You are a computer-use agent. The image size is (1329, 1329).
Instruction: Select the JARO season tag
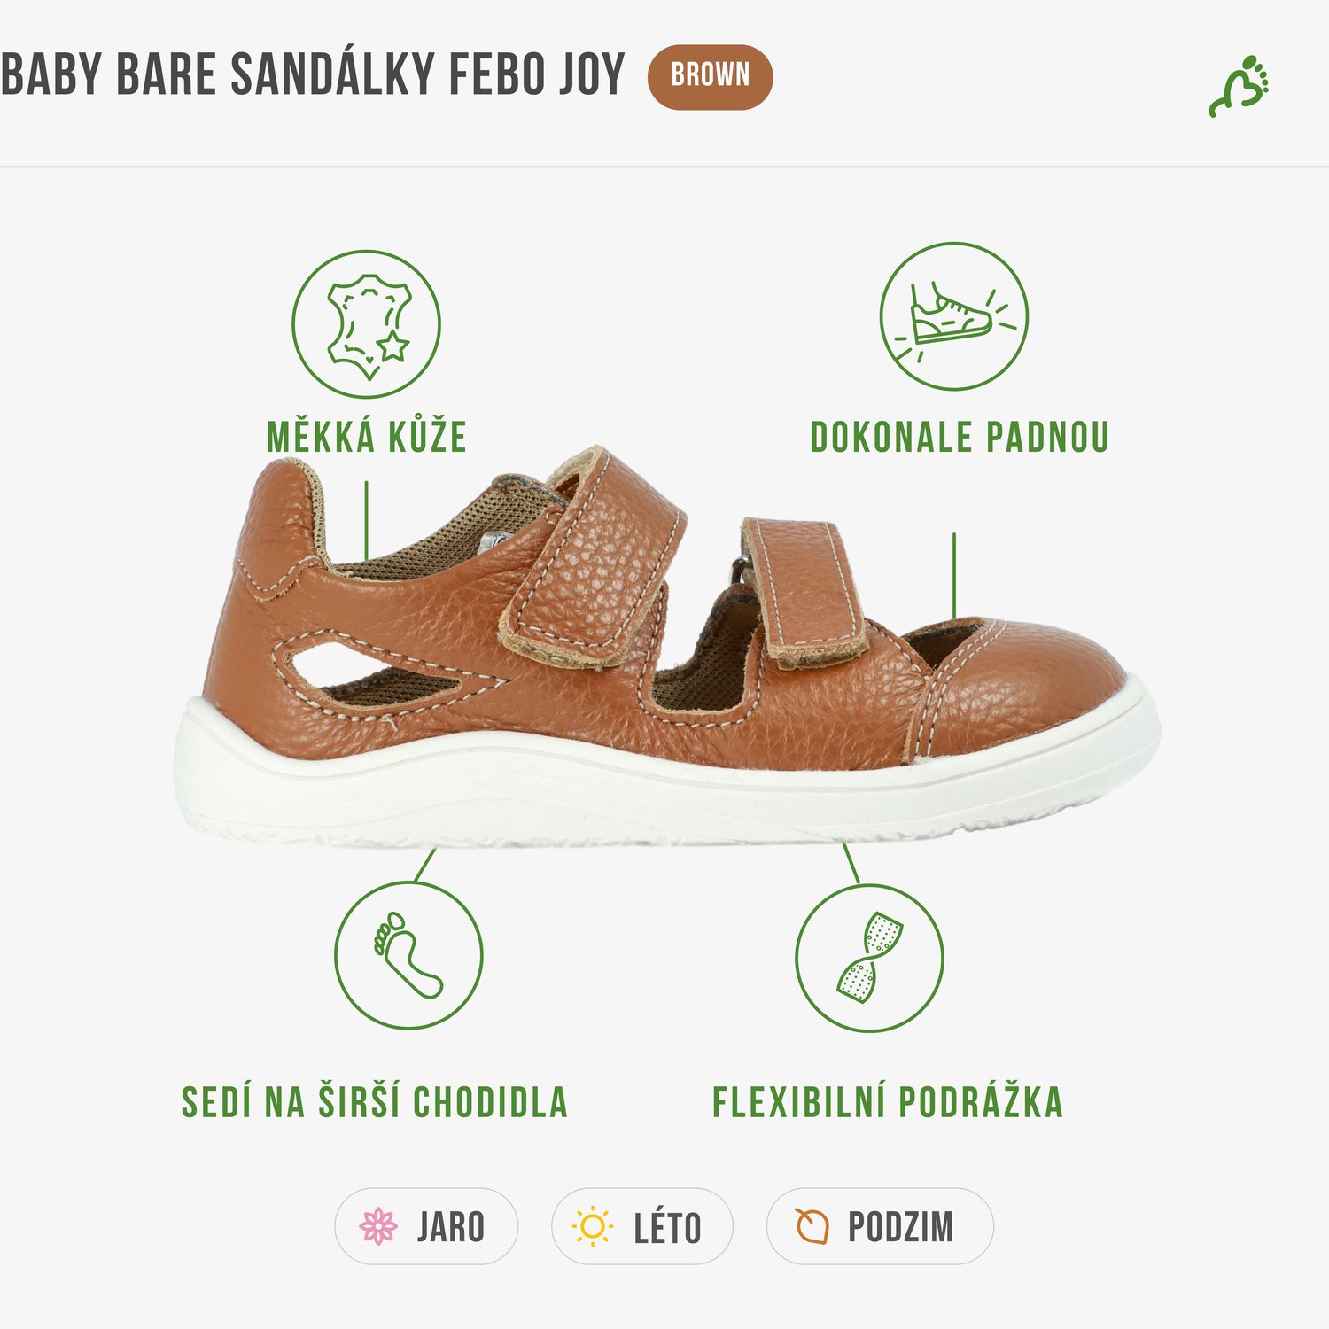(x=426, y=1226)
